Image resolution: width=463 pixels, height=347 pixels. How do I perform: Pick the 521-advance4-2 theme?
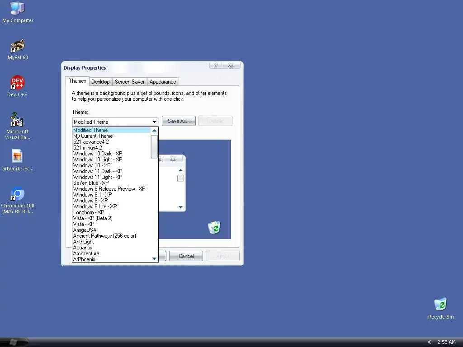(x=111, y=142)
